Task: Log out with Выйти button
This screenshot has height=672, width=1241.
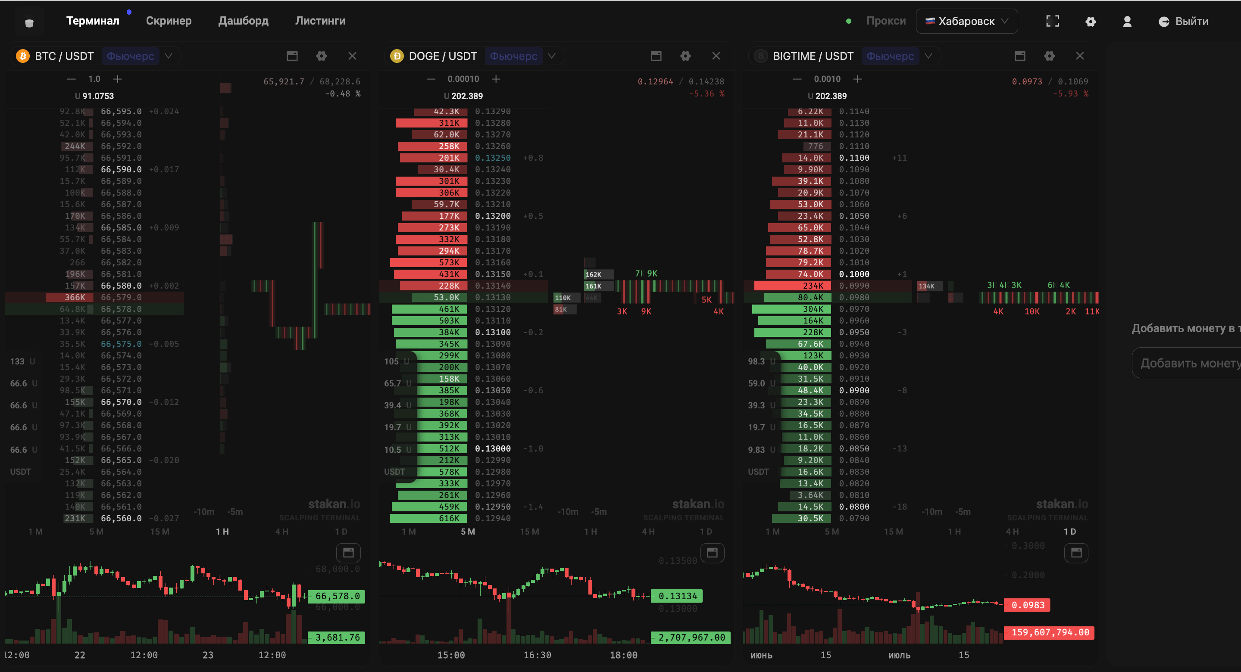Action: coord(1183,21)
